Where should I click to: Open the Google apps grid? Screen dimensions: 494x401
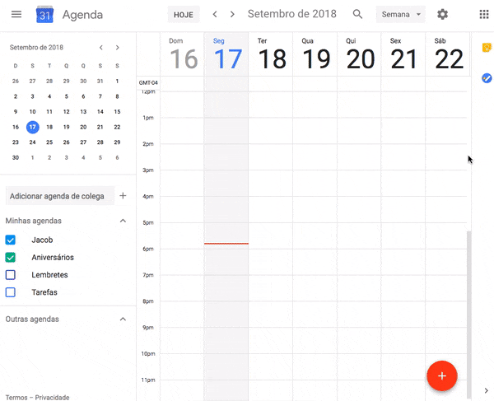point(484,14)
